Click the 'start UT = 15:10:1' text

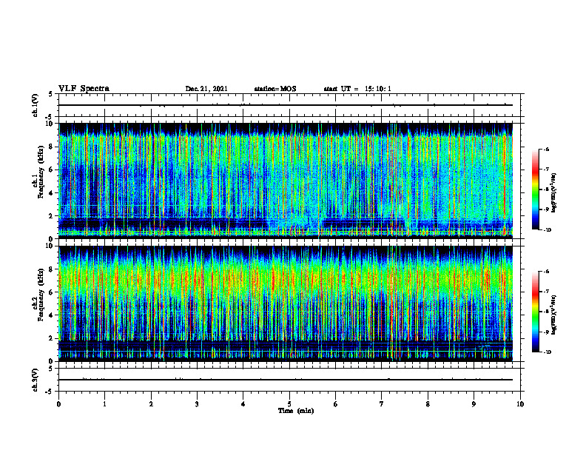click(357, 89)
